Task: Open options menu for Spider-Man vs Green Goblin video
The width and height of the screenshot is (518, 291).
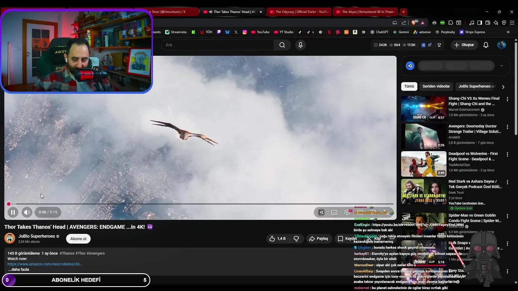Action: [507, 216]
